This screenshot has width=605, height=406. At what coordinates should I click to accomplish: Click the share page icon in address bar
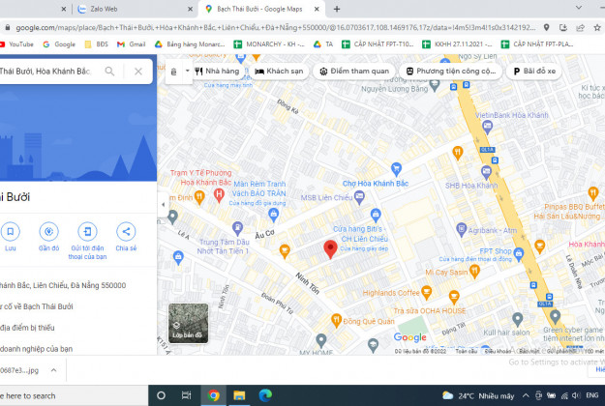tap(580, 28)
